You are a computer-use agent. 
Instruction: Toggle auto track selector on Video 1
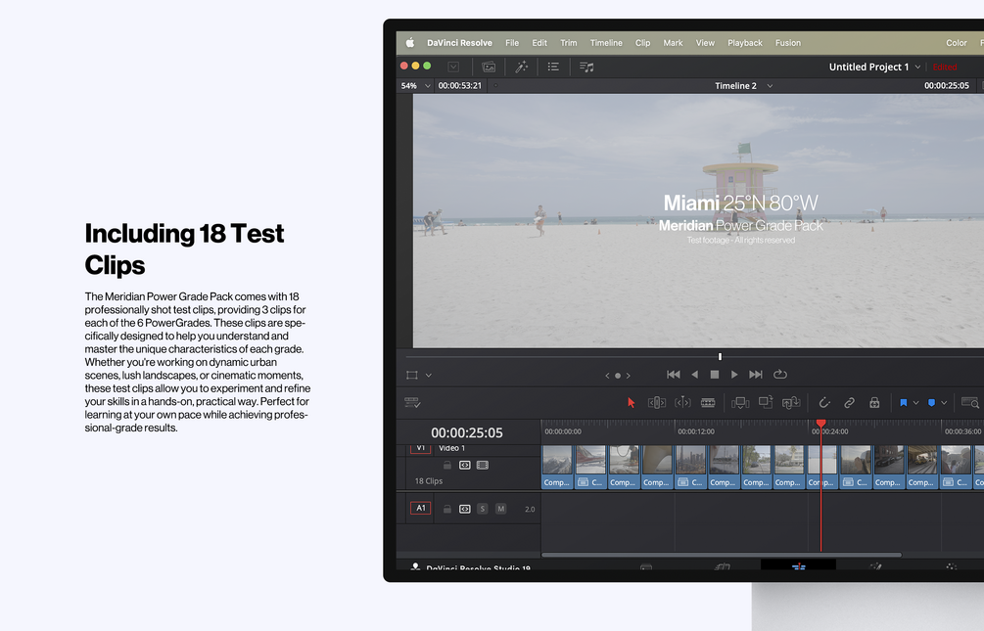(x=464, y=466)
